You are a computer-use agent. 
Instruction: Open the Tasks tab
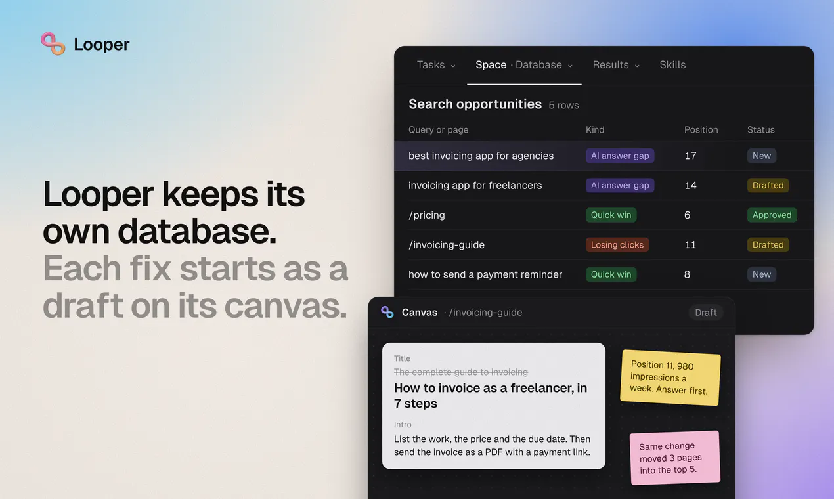(x=431, y=65)
